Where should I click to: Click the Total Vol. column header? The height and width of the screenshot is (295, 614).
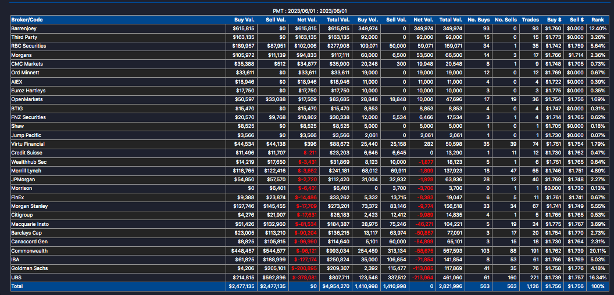tap(451, 20)
